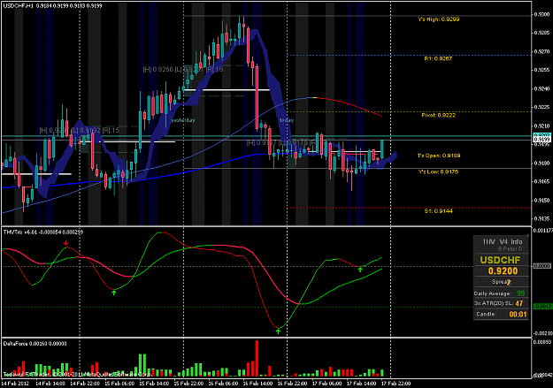Screen dimensions: 553x388
Task: Click the Candle: 00:01 timer row
Action: [501, 314]
